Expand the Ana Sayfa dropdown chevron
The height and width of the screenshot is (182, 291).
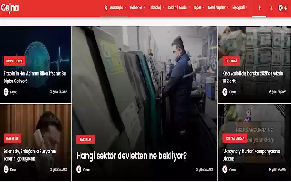125,7
